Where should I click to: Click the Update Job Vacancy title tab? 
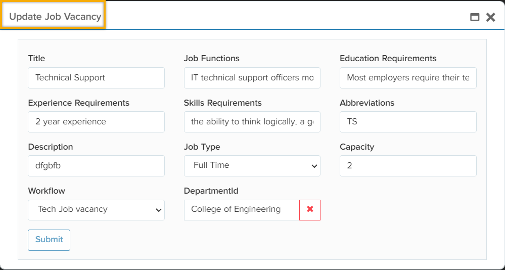[55, 16]
